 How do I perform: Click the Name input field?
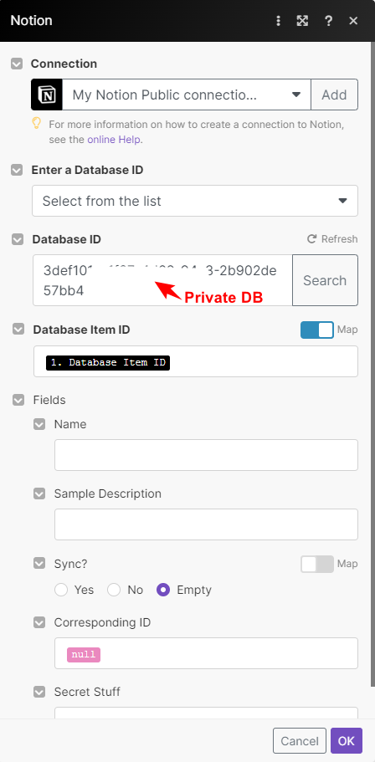pyautogui.click(x=206, y=455)
